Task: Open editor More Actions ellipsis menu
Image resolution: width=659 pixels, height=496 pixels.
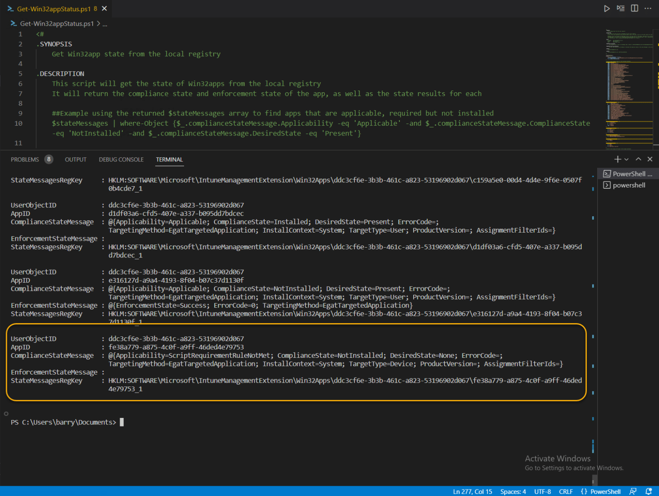Action: point(648,8)
